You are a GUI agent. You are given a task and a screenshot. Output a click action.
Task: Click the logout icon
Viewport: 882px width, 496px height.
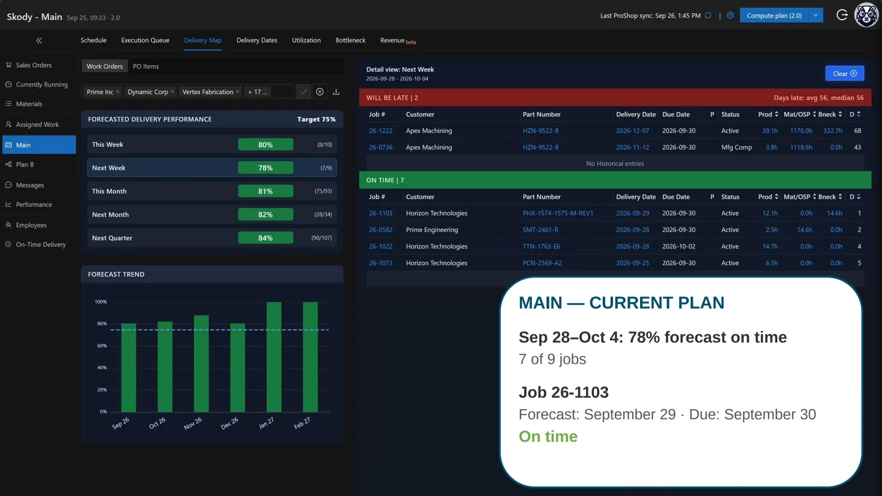tap(842, 15)
